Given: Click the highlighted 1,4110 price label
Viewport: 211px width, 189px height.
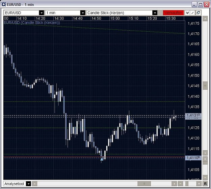Looking at the screenshot, I should tap(193, 158).
